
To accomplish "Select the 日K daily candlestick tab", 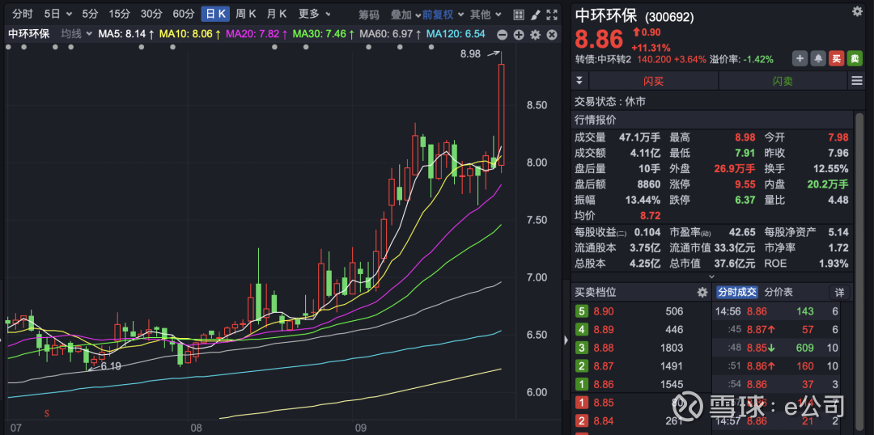I will coord(215,14).
